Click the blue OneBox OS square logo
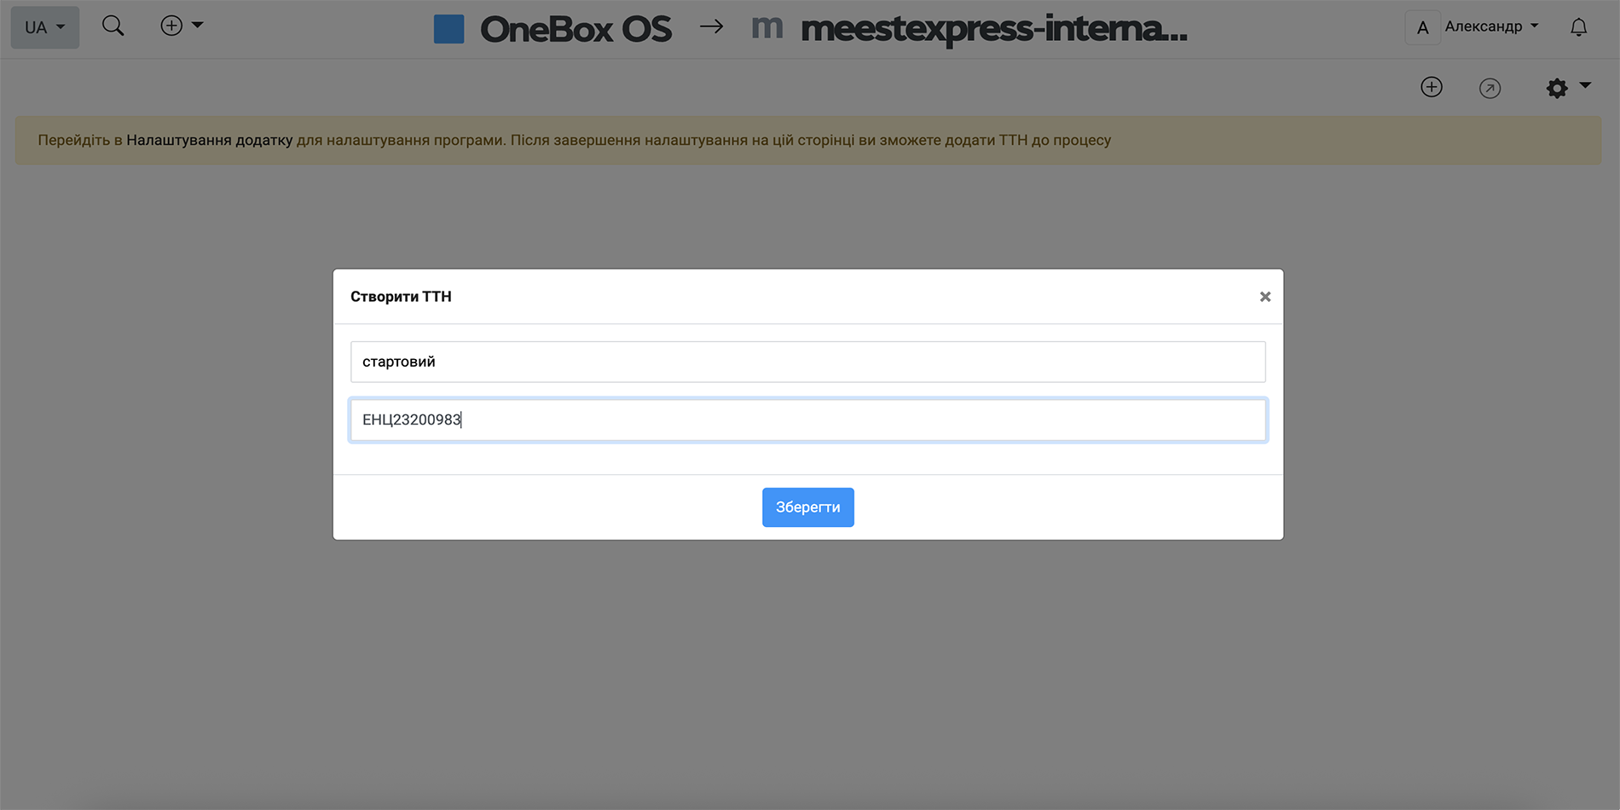The image size is (1620, 810). [448, 29]
